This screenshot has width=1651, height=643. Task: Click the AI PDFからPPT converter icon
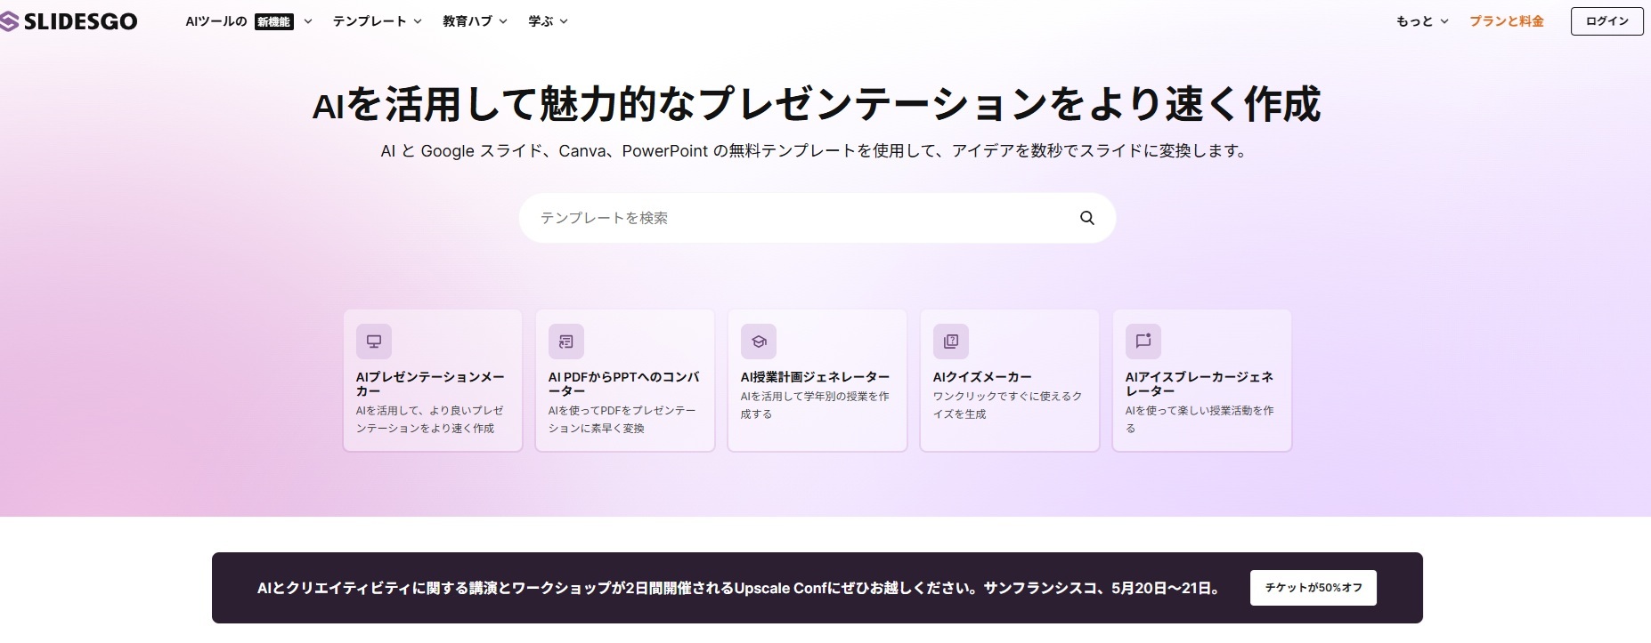pos(566,342)
